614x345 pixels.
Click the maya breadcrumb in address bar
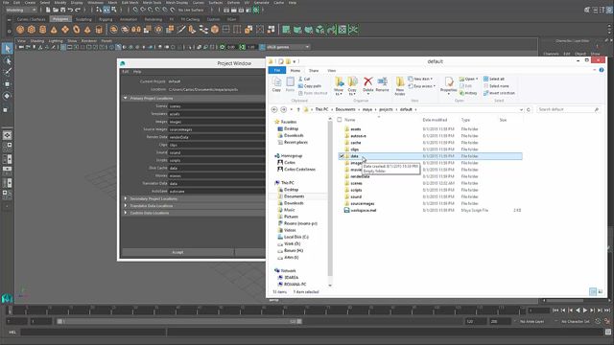pos(367,109)
